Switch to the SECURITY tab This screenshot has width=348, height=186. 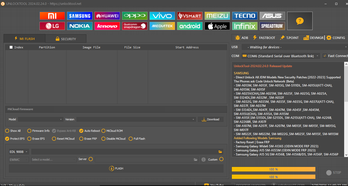click(x=66, y=39)
